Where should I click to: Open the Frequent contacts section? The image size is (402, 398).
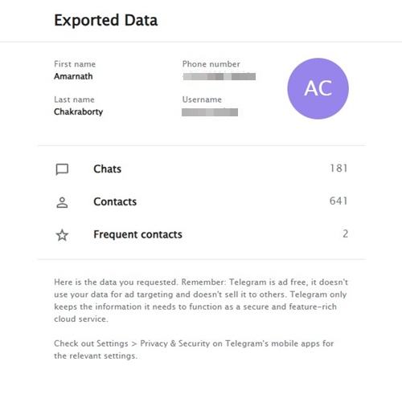tap(202, 234)
